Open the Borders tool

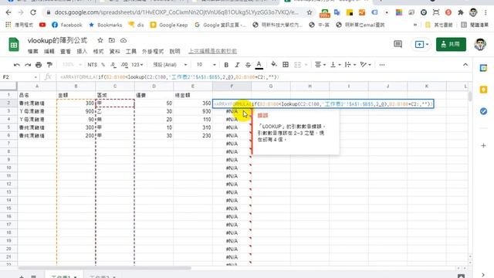point(286,65)
